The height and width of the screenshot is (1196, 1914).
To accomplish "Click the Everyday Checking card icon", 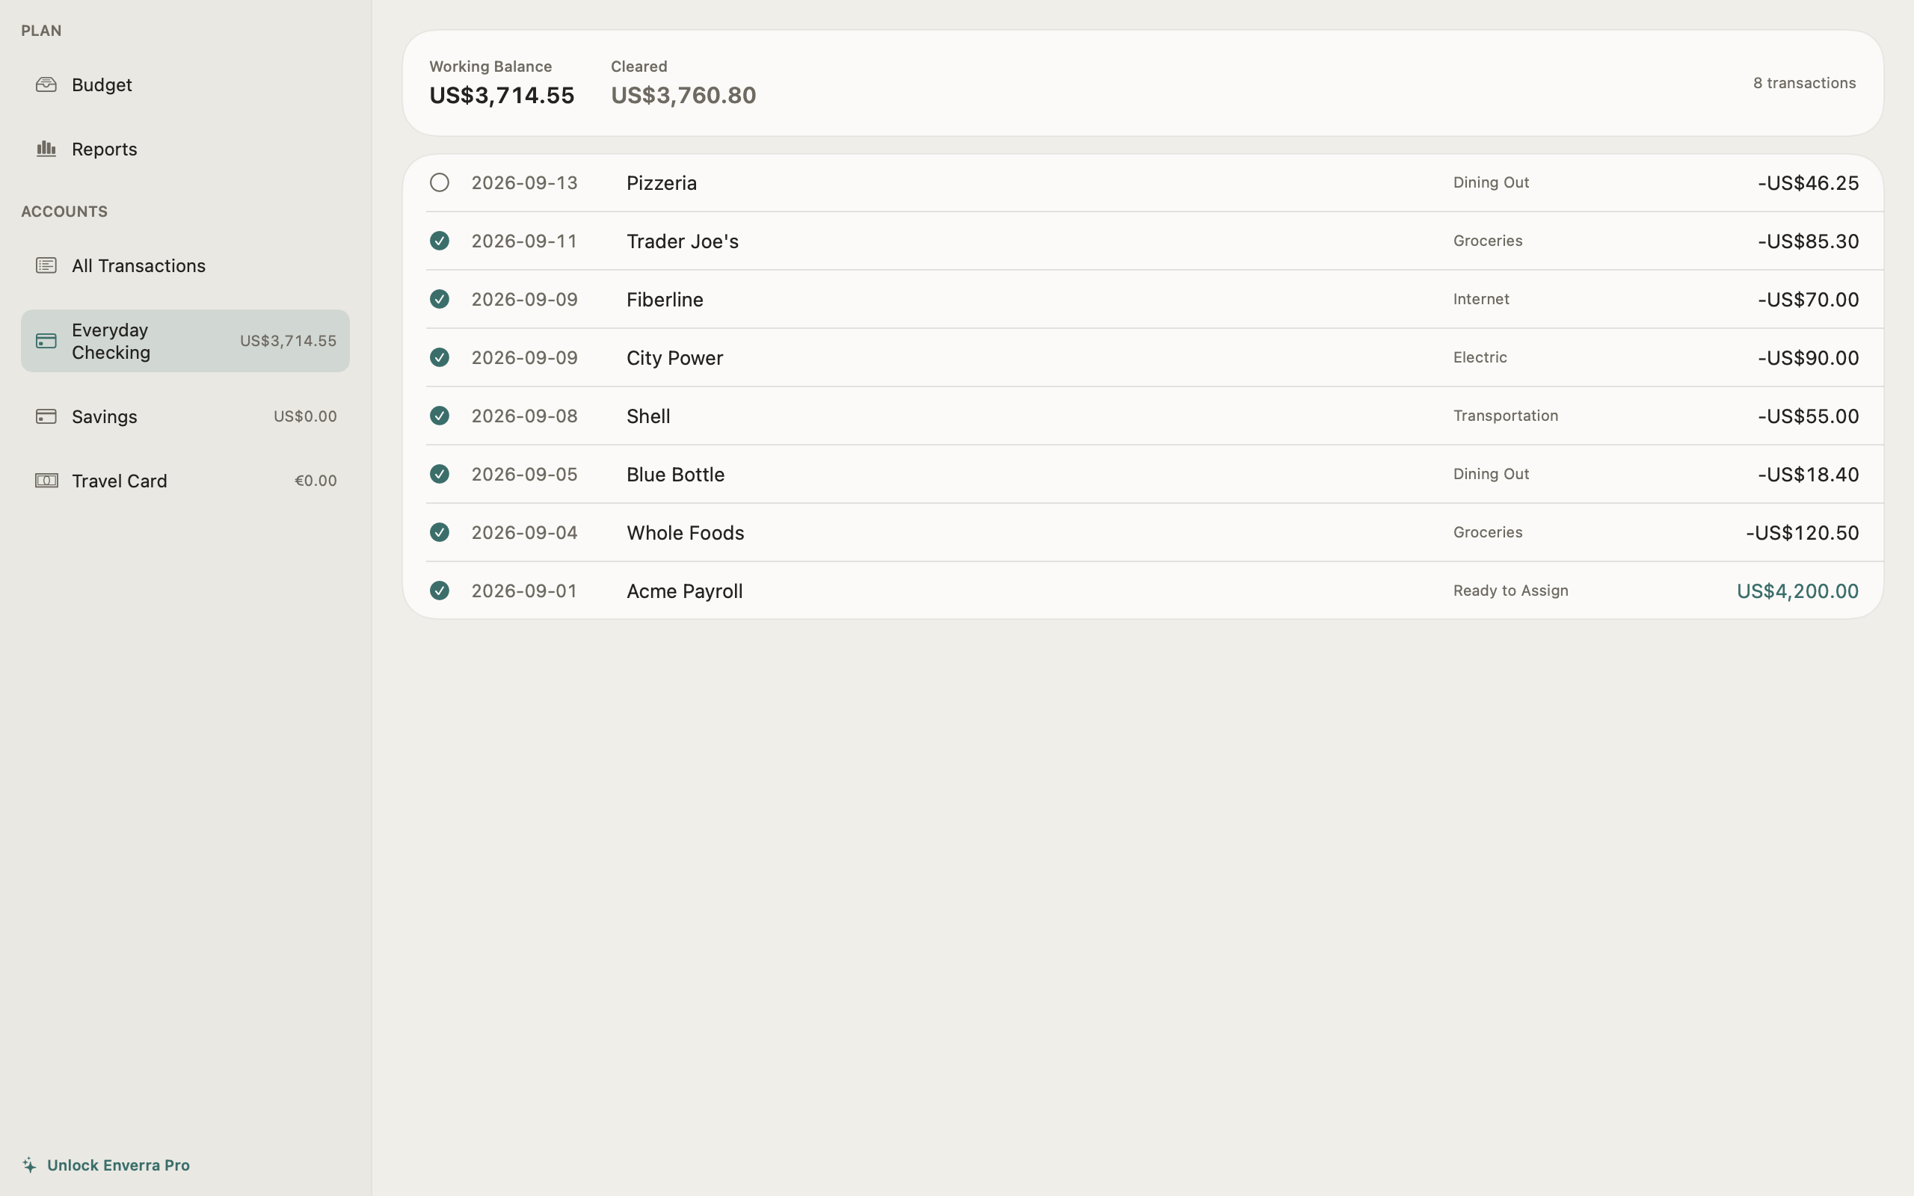I will coord(46,341).
